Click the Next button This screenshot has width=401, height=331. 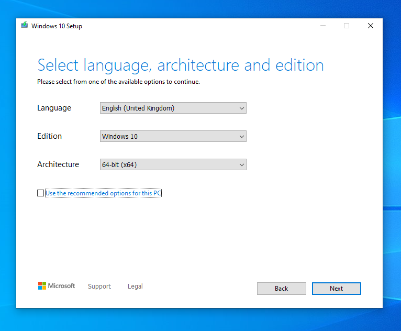tap(336, 289)
